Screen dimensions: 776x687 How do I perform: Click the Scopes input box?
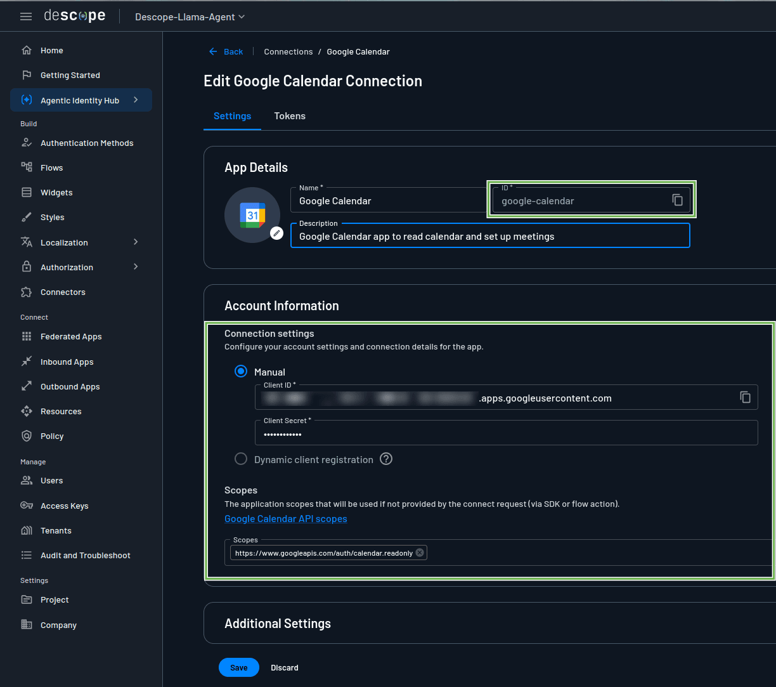(x=500, y=553)
